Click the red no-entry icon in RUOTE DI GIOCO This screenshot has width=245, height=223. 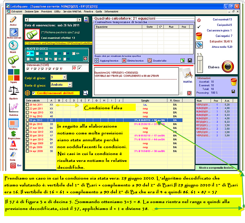(85, 59)
